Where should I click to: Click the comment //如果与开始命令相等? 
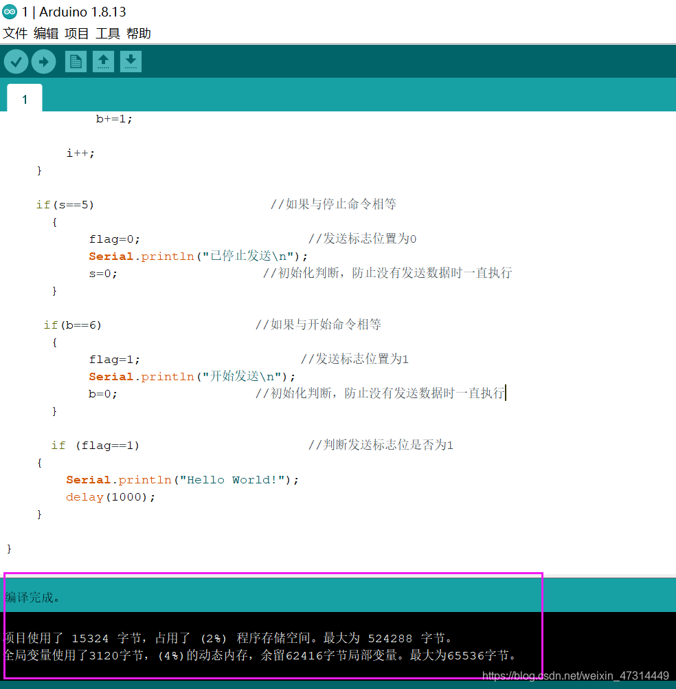[x=319, y=325]
